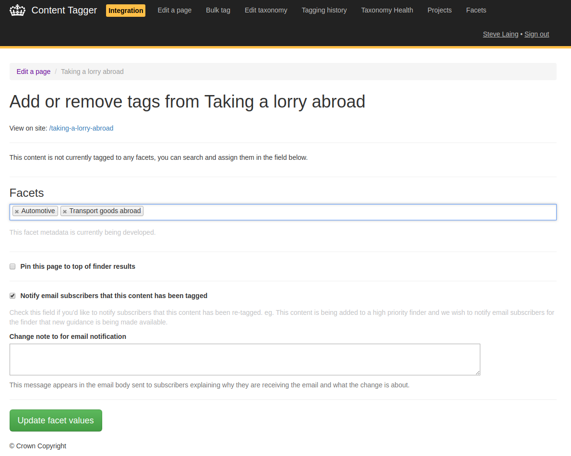Image resolution: width=571 pixels, height=456 pixels.
Task: Click the crown logo icon
Action: click(17, 10)
